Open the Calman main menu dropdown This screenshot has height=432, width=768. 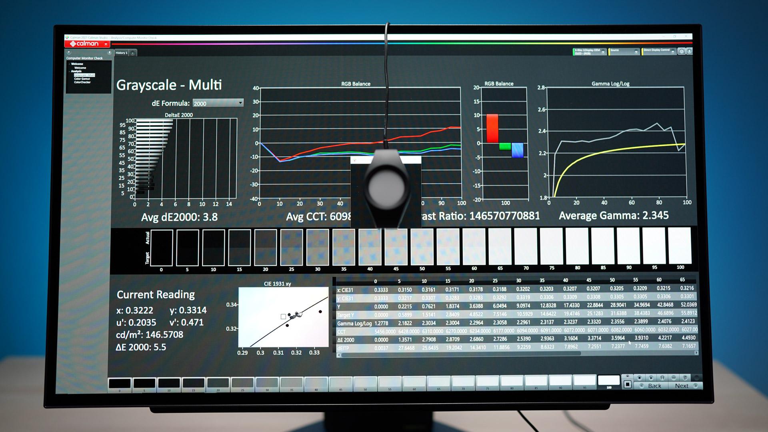pyautogui.click(x=106, y=44)
